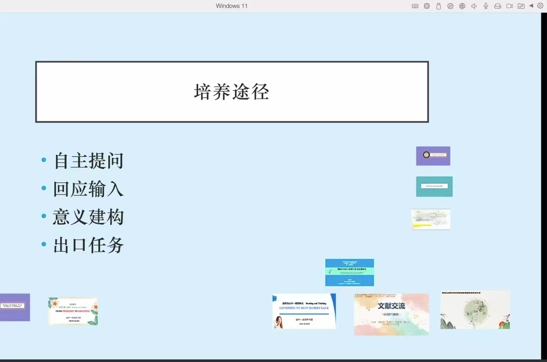The width and height of the screenshot is (547, 362).
Task: Open the globe network icon
Action: pyautogui.click(x=462, y=6)
